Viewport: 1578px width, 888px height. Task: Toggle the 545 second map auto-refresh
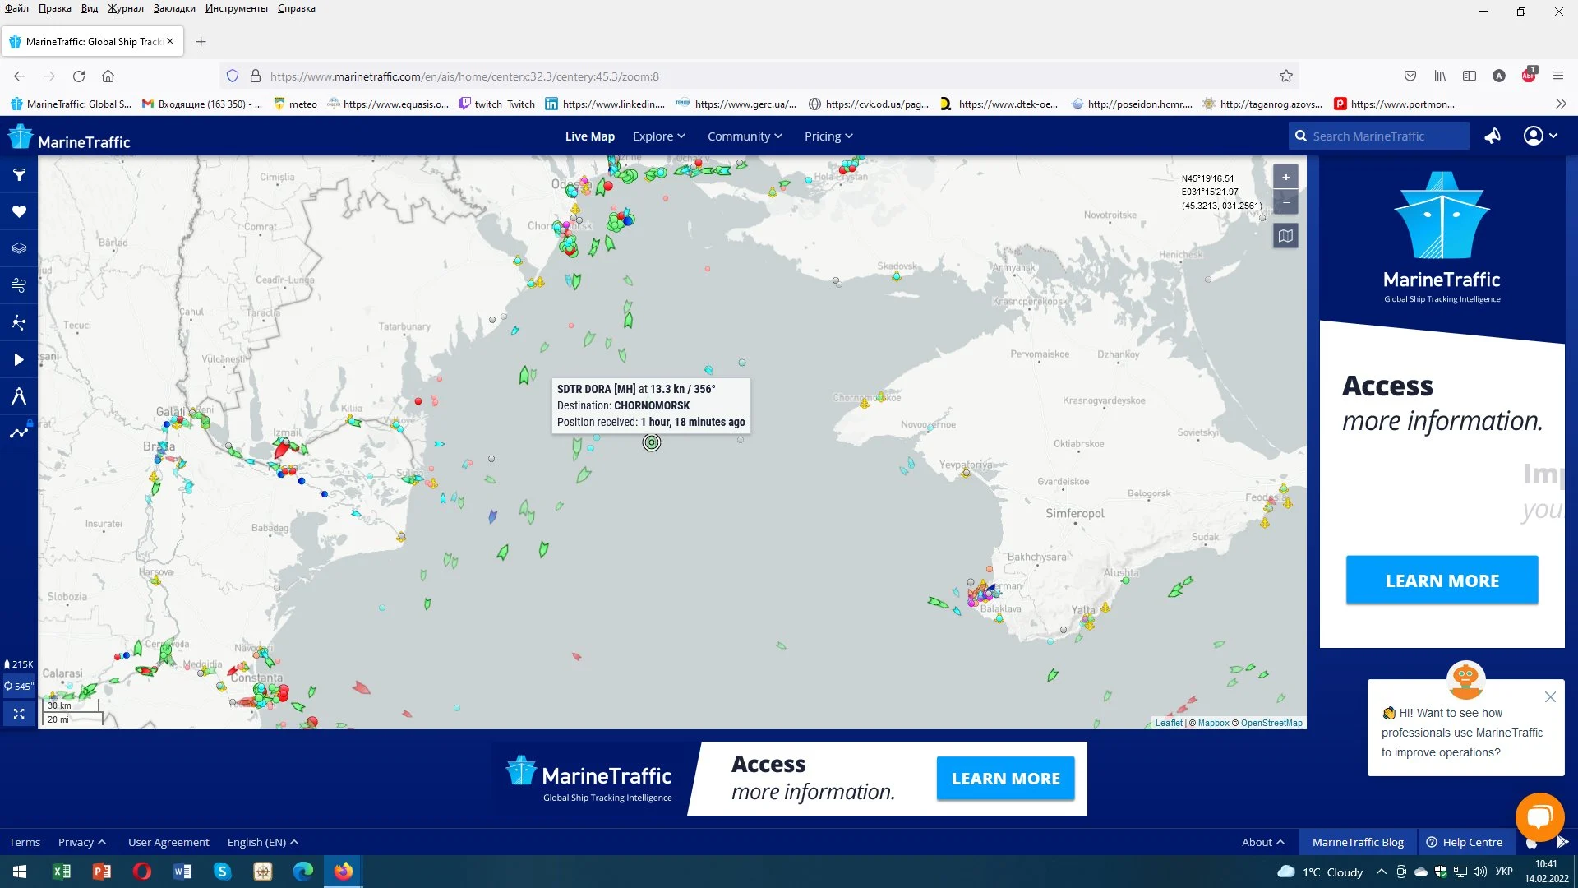click(19, 686)
